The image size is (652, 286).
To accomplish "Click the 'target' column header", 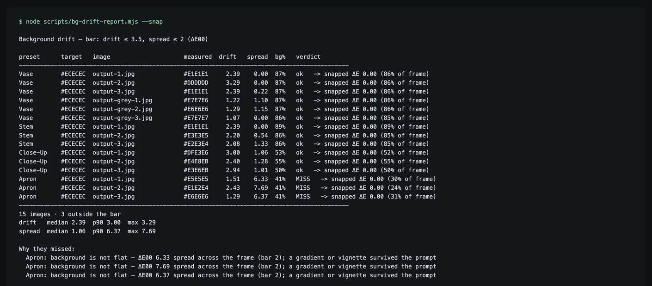I will pos(72,57).
